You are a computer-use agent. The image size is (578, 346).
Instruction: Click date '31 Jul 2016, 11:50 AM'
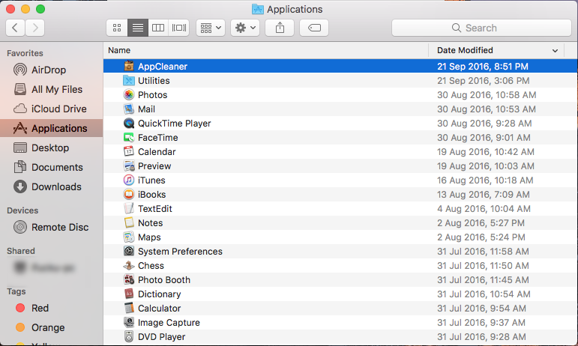tap(483, 265)
